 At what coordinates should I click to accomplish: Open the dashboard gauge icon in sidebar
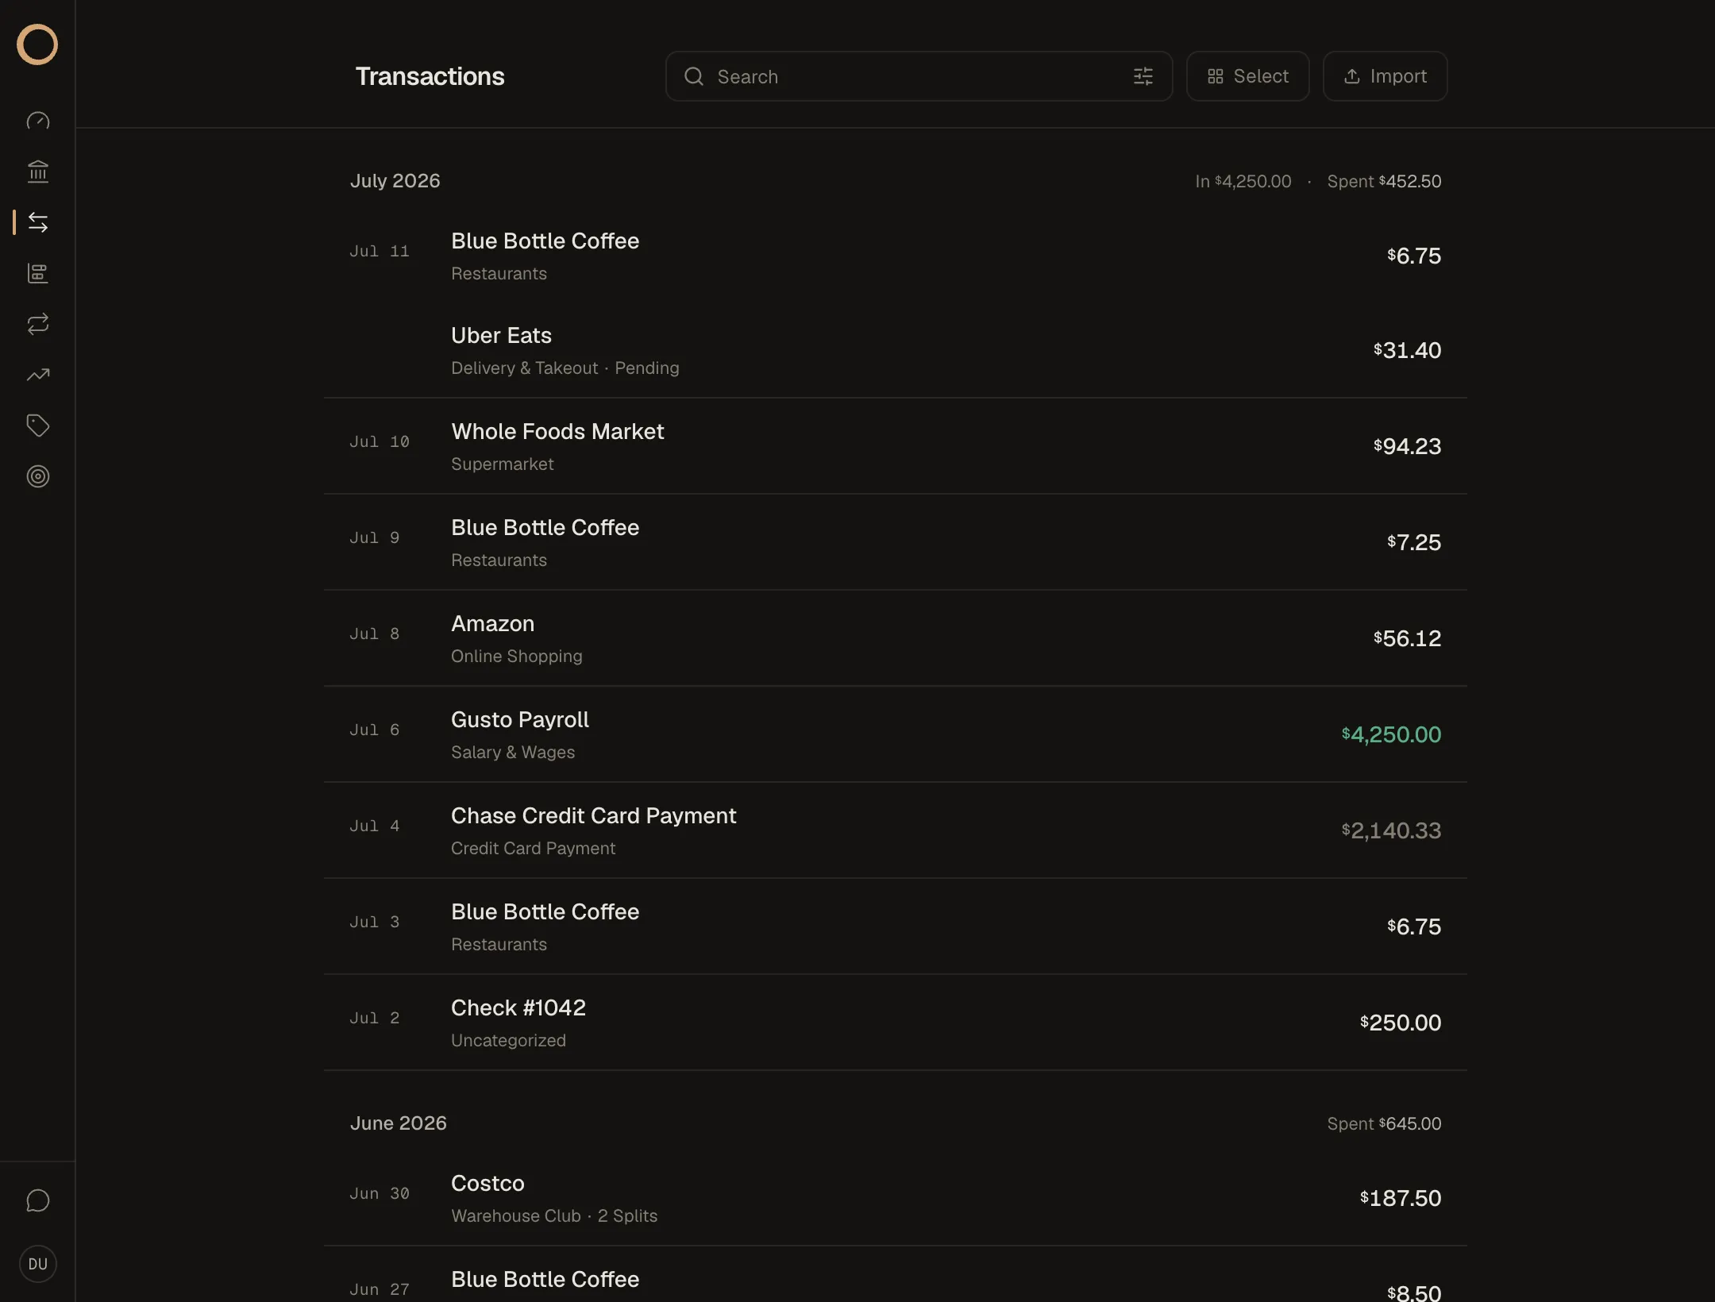(x=37, y=121)
